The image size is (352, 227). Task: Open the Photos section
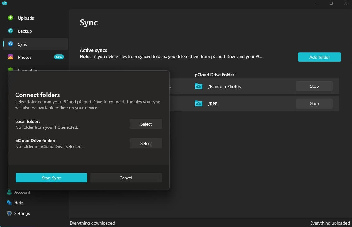pos(25,57)
